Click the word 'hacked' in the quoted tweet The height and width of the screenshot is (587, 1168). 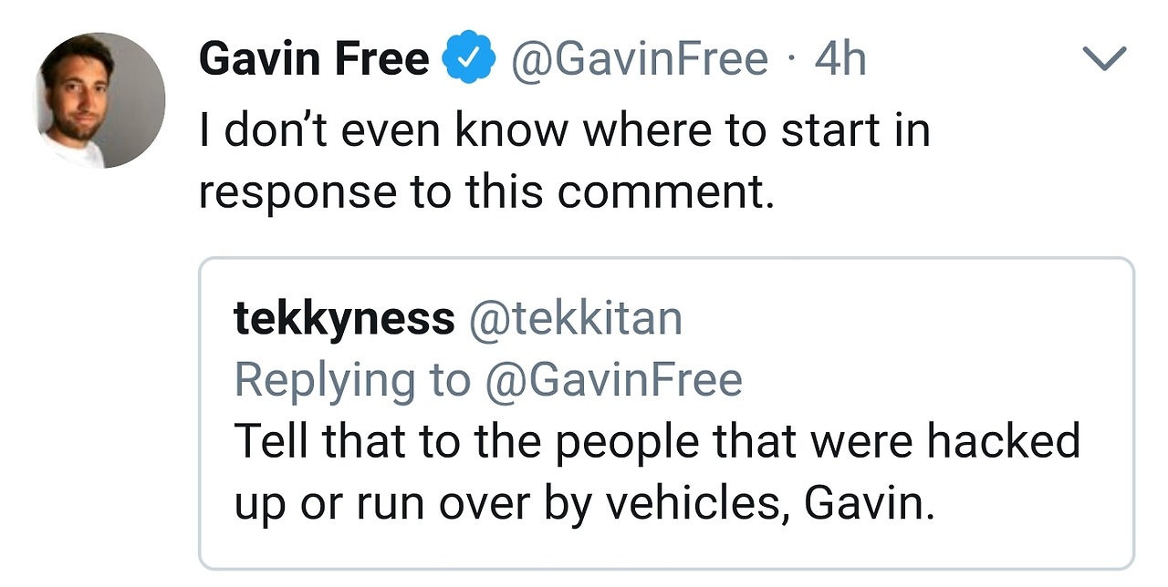(1004, 441)
